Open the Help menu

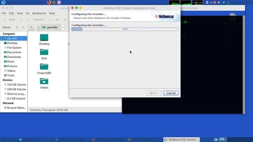click(52, 13)
